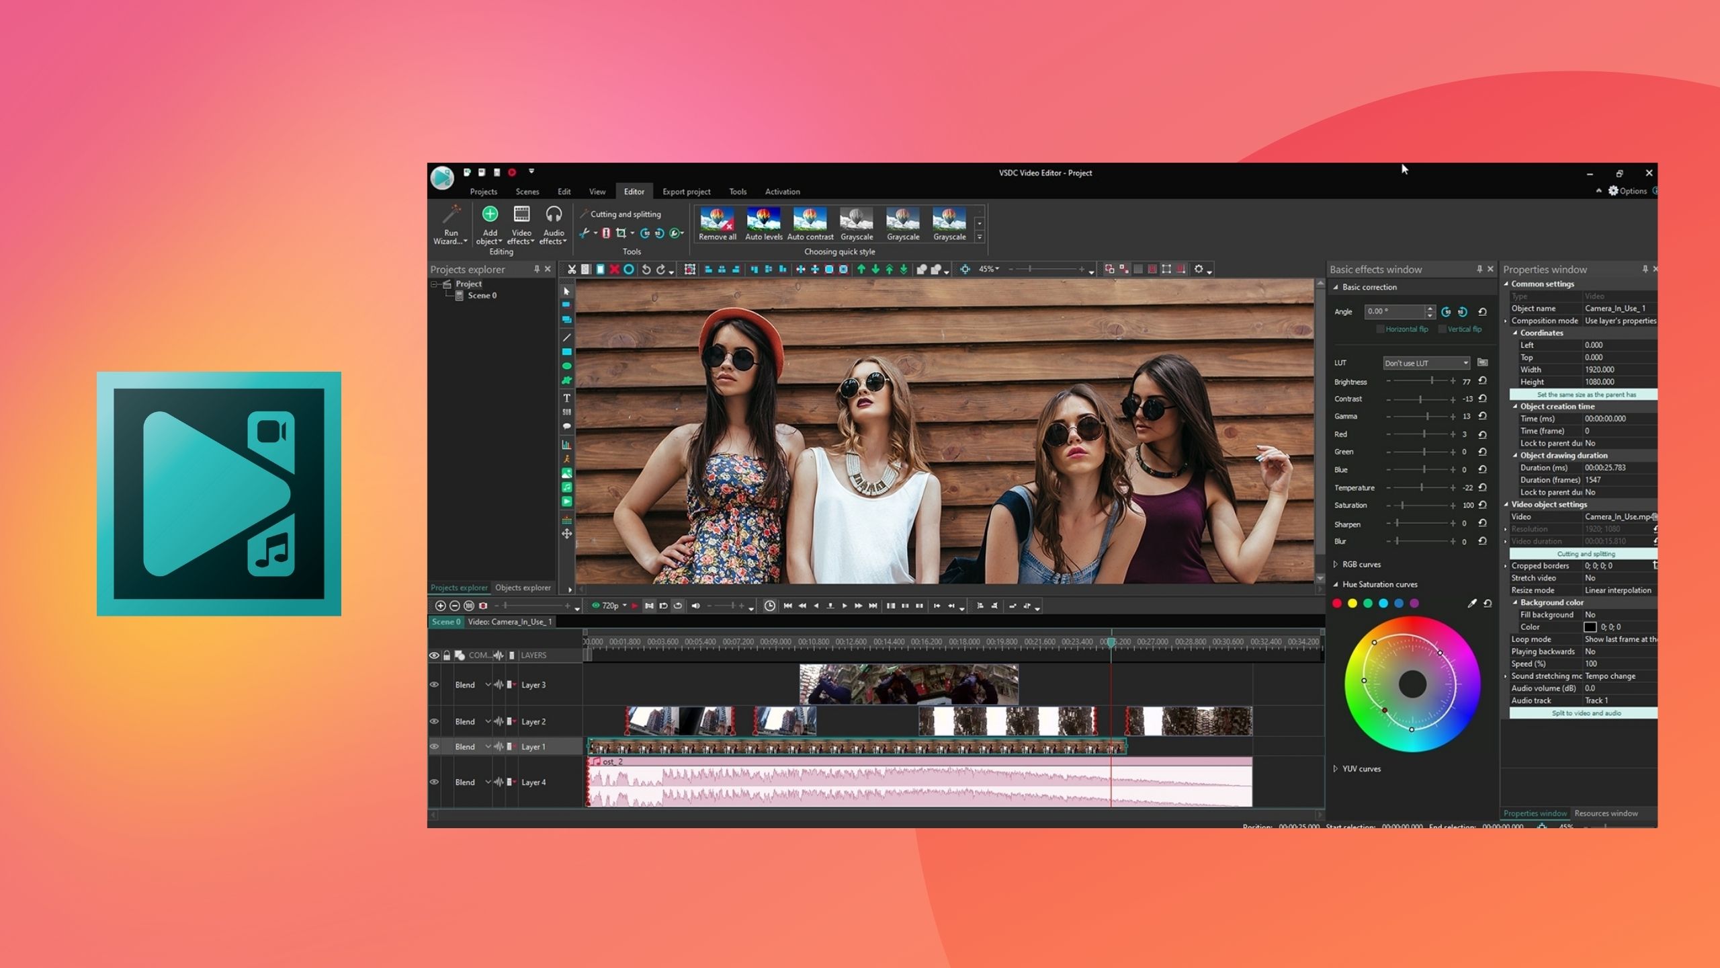Switch to the Resources window tab
This screenshot has width=1720, height=968.
(x=1606, y=813)
